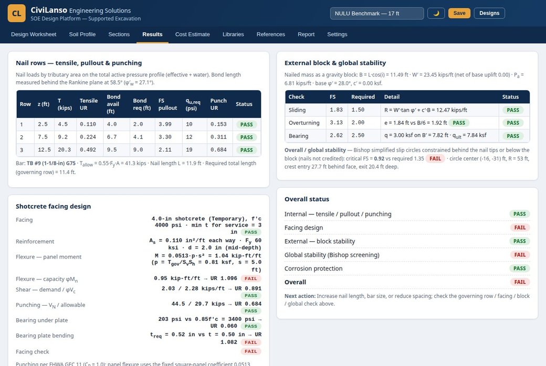This screenshot has height=366, width=546.
Task: Click the 'External block & global stability' heading
Action: tap(335, 63)
